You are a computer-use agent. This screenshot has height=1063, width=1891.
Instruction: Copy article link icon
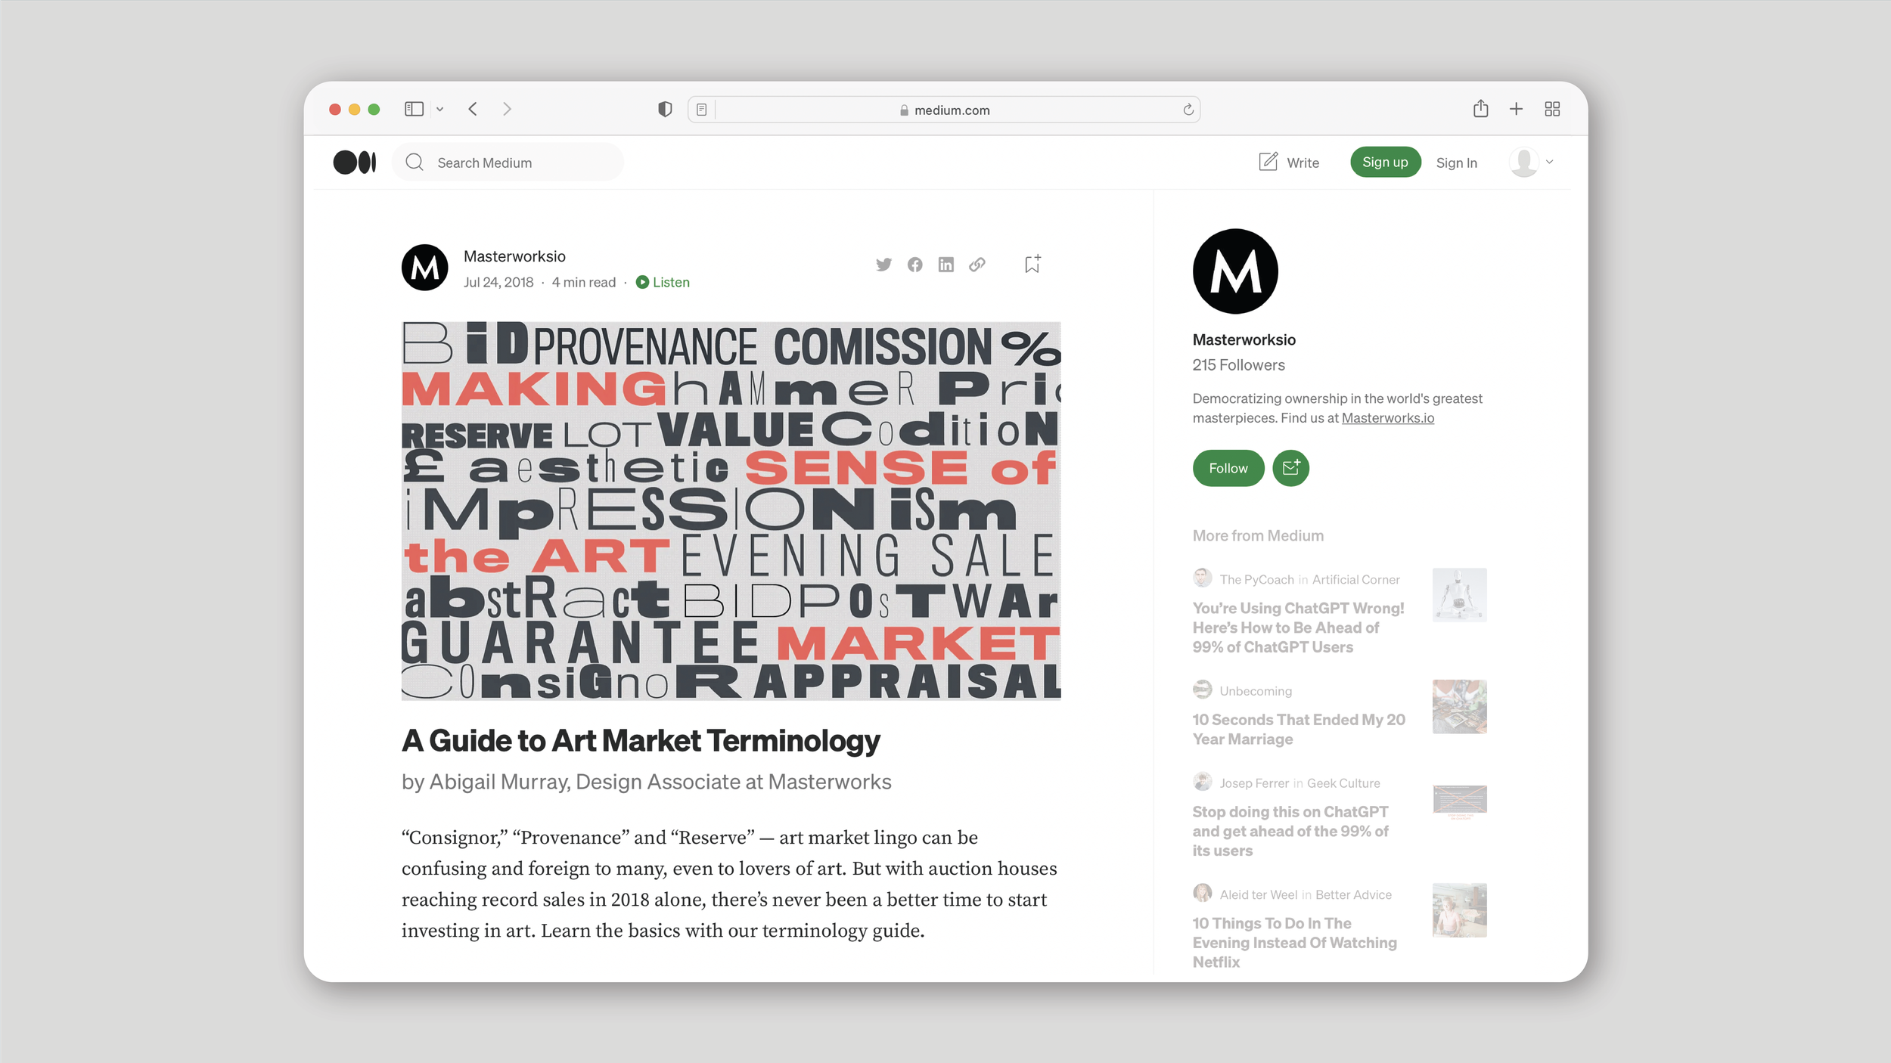(x=977, y=265)
